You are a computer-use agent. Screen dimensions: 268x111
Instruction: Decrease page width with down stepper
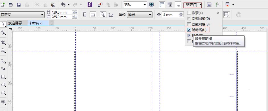[73, 12]
